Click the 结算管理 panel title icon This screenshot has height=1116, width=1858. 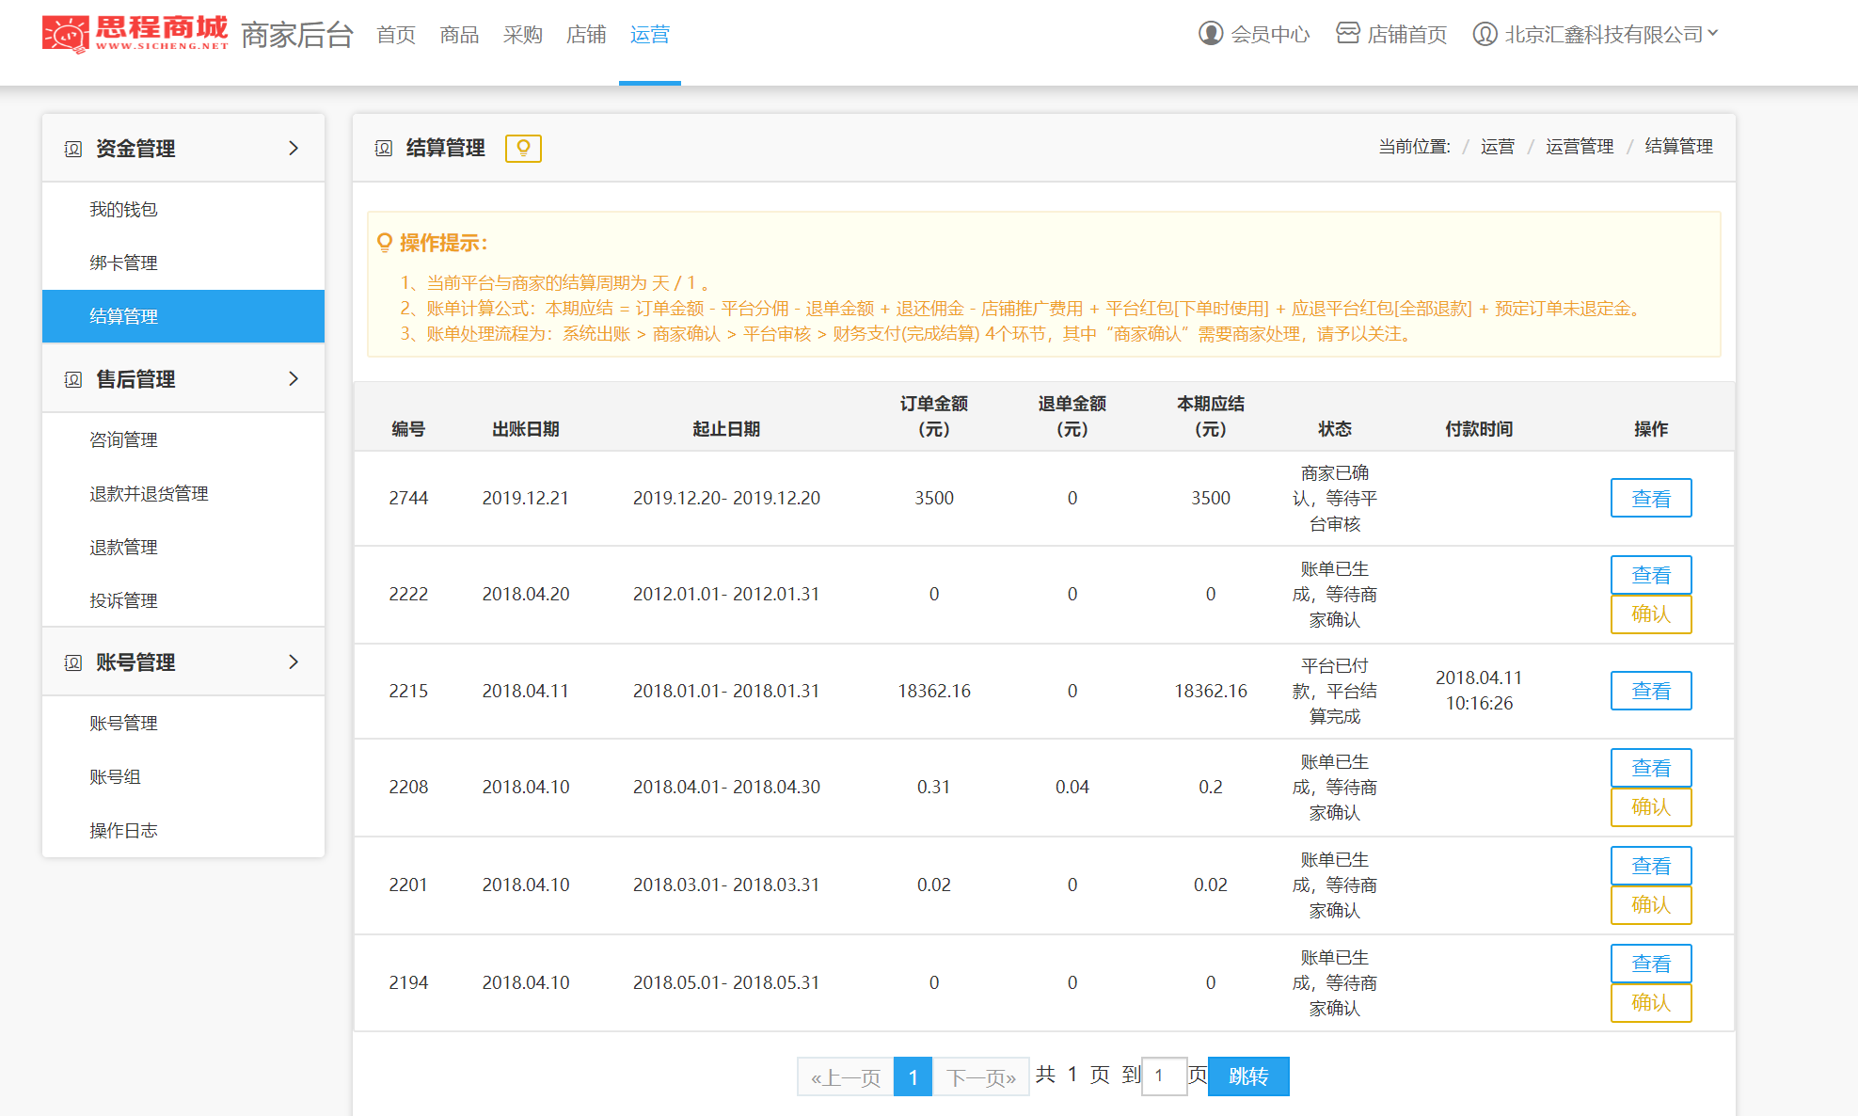click(384, 148)
